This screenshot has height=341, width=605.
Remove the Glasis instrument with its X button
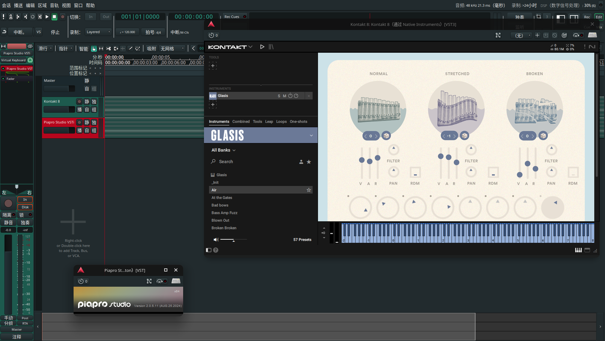[308, 96]
